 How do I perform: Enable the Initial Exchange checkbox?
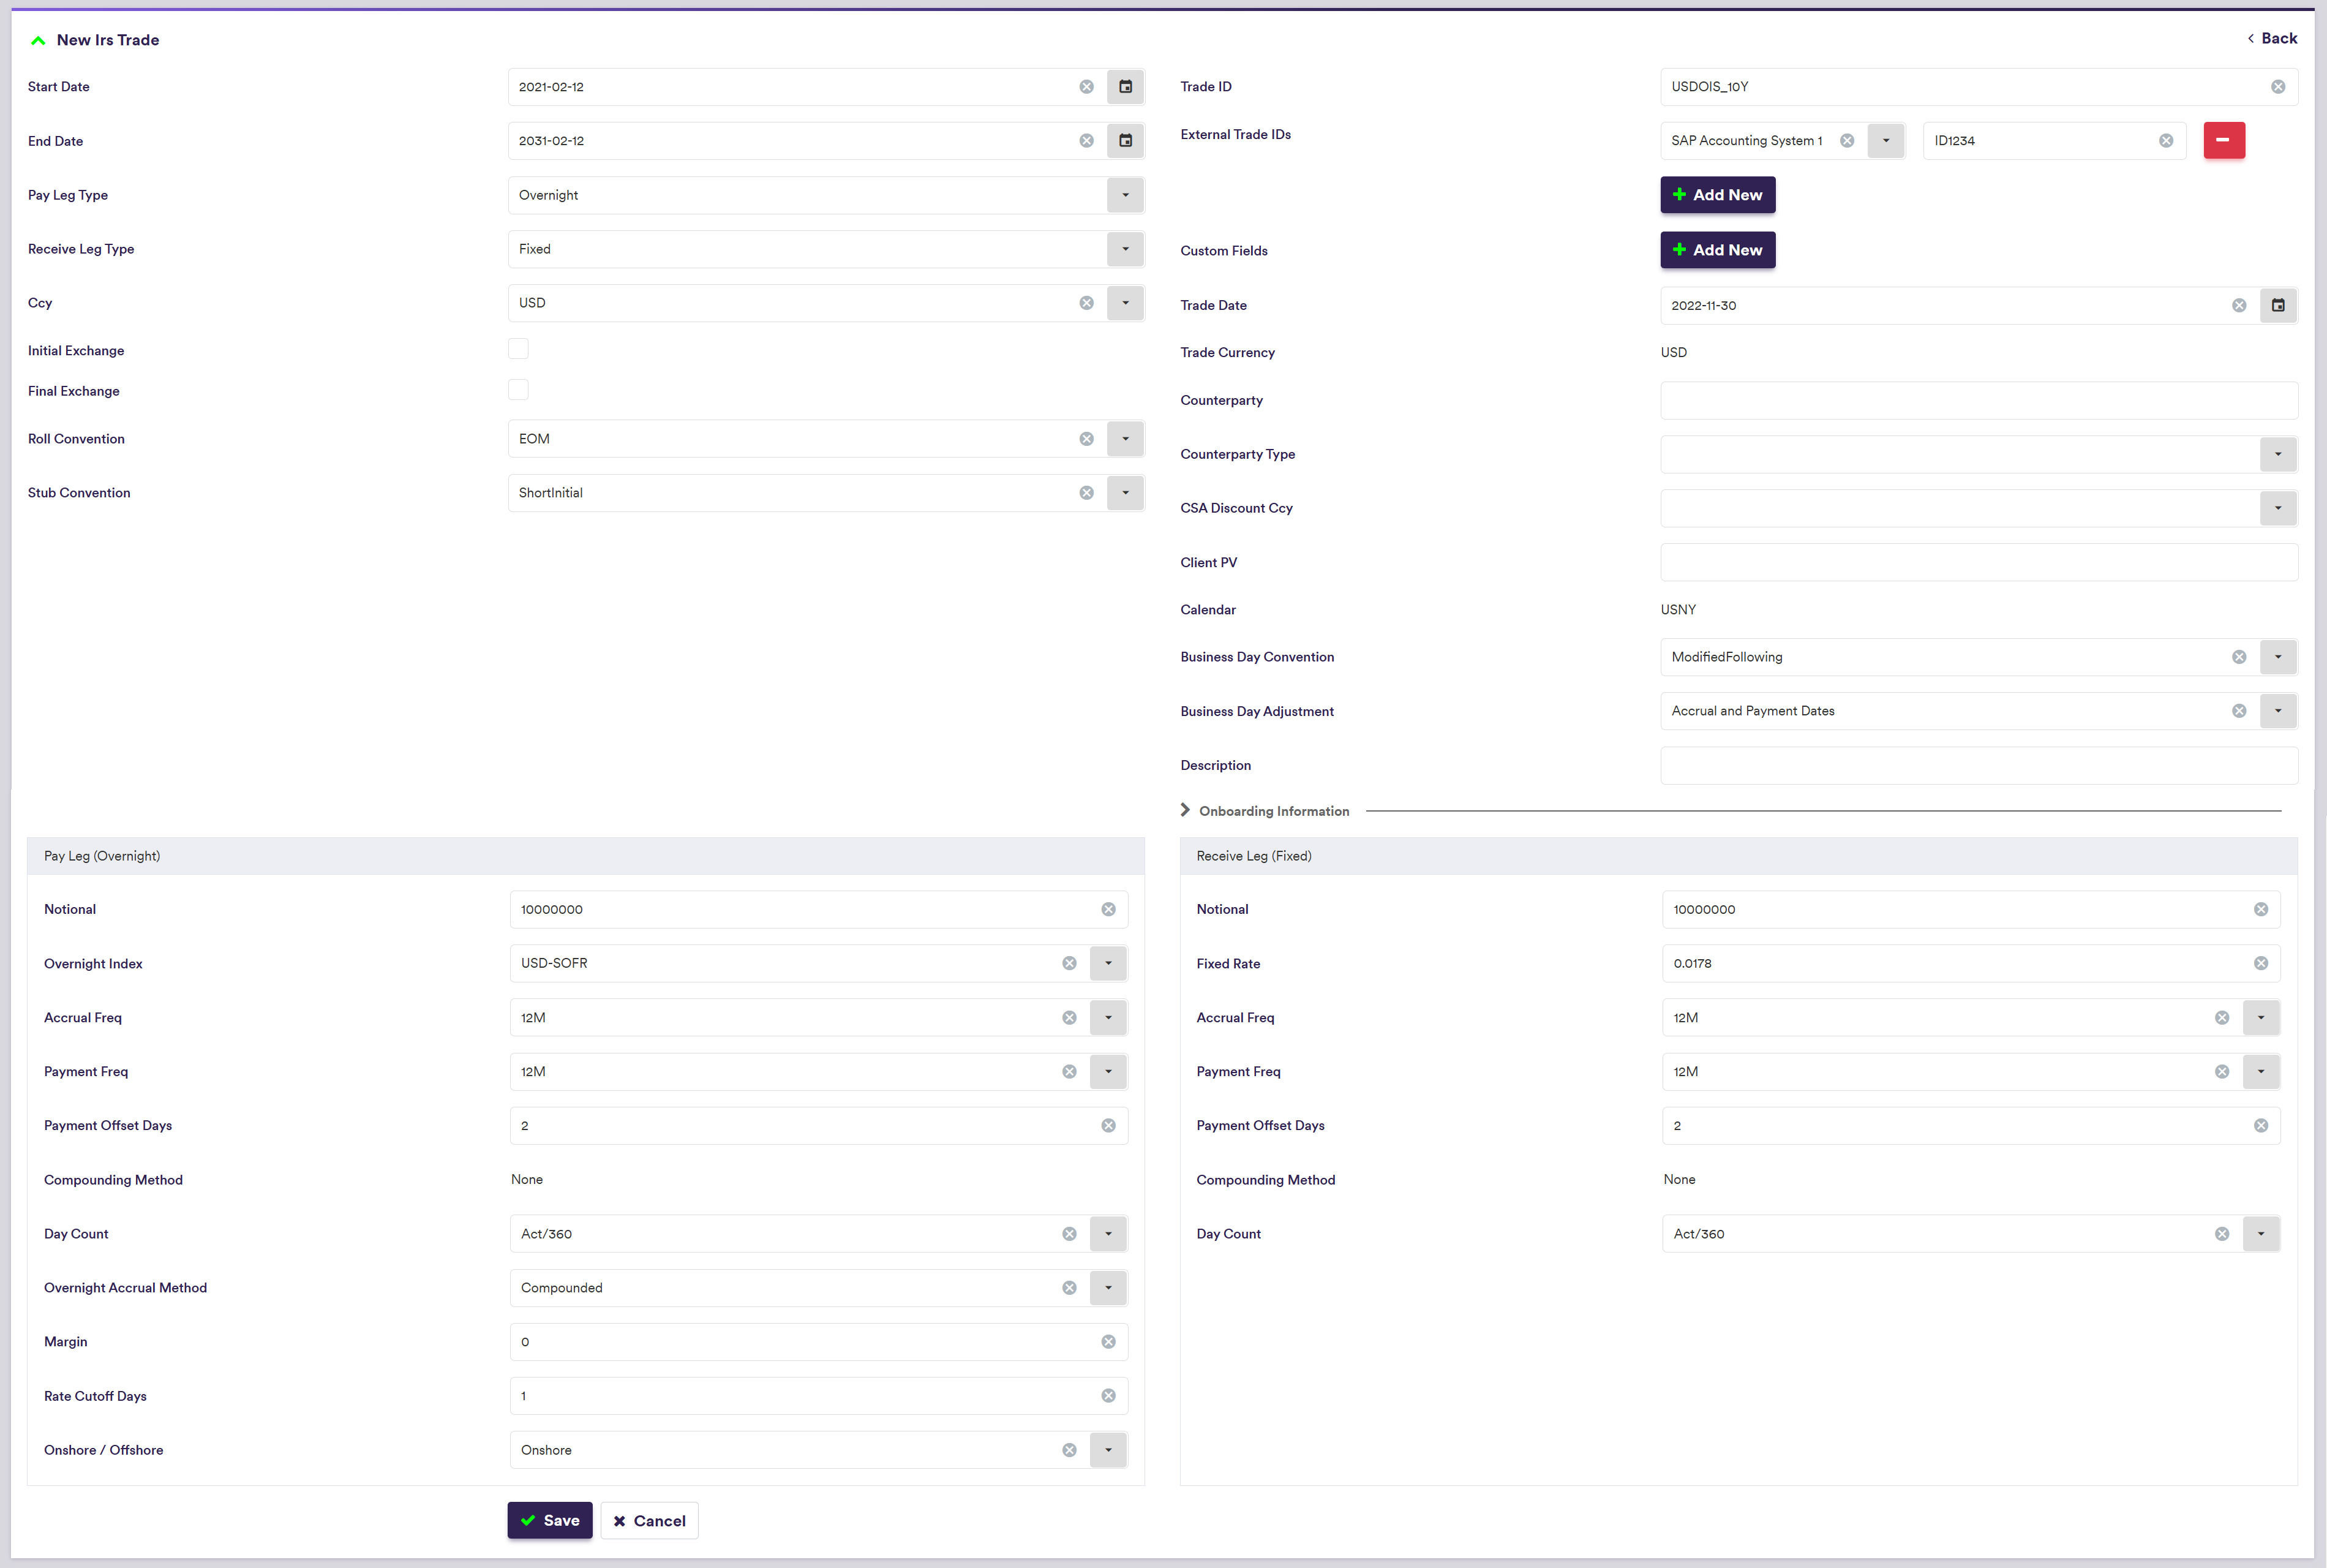pos(518,349)
